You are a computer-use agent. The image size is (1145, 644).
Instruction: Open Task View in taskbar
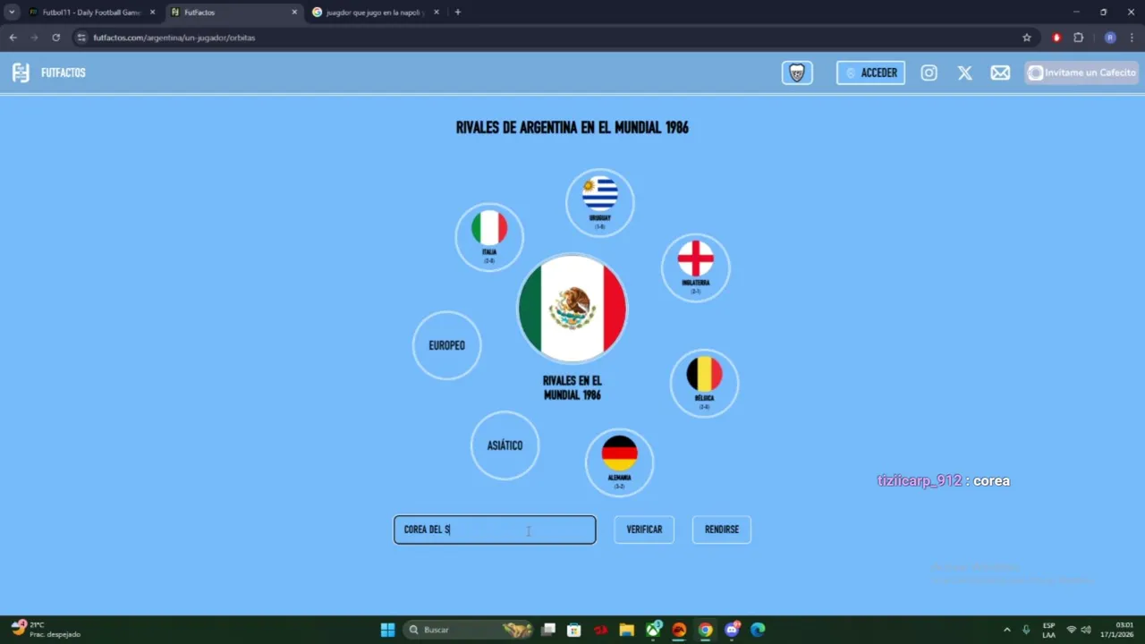[x=548, y=630]
